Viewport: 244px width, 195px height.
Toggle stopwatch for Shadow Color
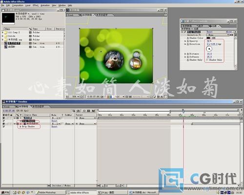pyautogui.click(x=188, y=38)
